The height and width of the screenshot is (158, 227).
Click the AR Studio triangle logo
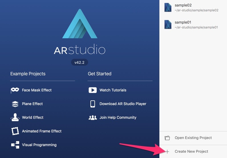80,24
